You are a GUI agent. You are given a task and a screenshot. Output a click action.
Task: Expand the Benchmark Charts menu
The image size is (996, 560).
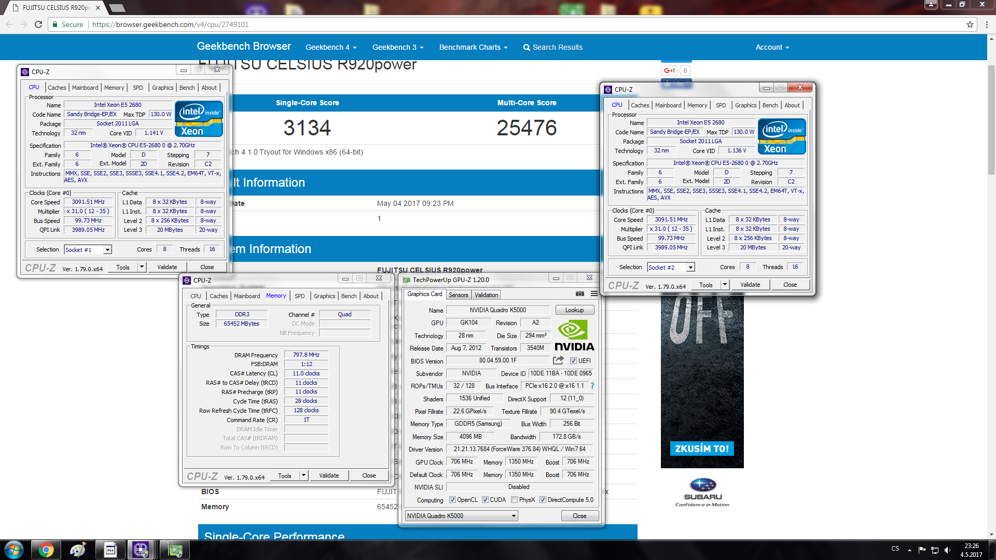click(473, 47)
